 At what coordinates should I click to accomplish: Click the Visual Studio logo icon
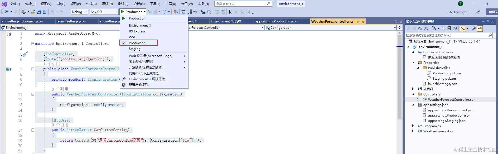(4, 4)
